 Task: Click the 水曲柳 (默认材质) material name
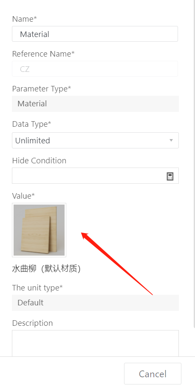(46, 269)
